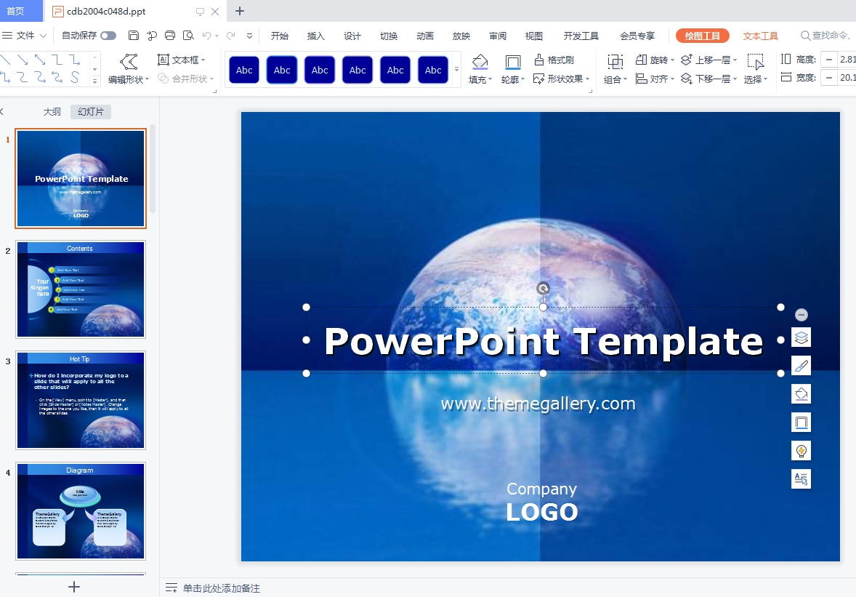Open the 视图 view tab
This screenshot has width=856, height=597.
point(534,36)
